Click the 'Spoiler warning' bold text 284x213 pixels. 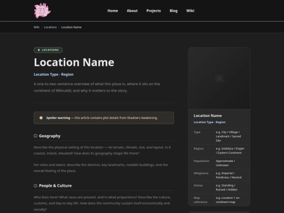tap(58, 118)
